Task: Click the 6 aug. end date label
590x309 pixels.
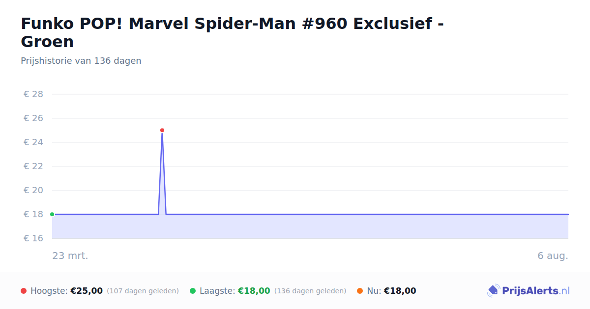Action: coord(553,256)
